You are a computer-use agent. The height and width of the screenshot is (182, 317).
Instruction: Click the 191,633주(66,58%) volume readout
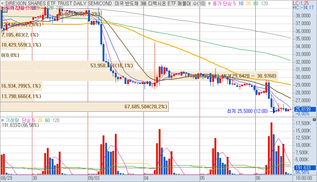tap(20, 125)
